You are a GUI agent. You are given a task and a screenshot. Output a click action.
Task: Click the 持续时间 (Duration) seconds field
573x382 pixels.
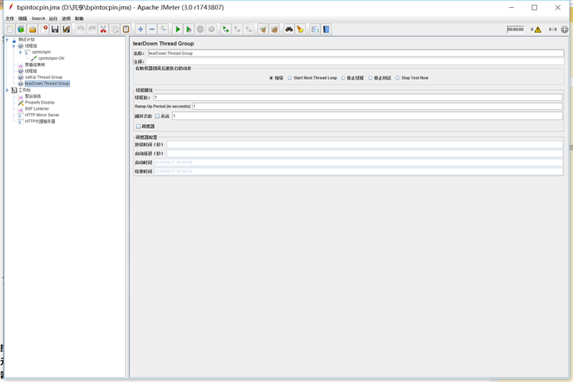click(x=364, y=145)
